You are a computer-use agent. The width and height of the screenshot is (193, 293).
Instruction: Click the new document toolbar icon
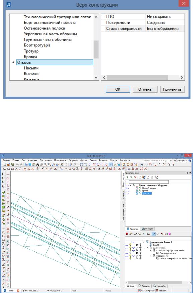(x=5, y=165)
